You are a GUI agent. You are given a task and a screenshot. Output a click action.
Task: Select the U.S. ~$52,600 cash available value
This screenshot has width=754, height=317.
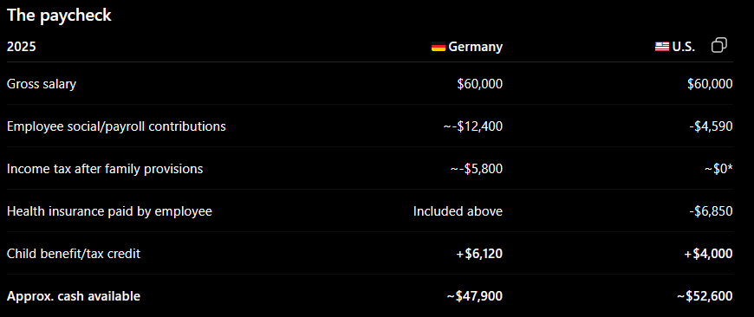[x=705, y=296]
